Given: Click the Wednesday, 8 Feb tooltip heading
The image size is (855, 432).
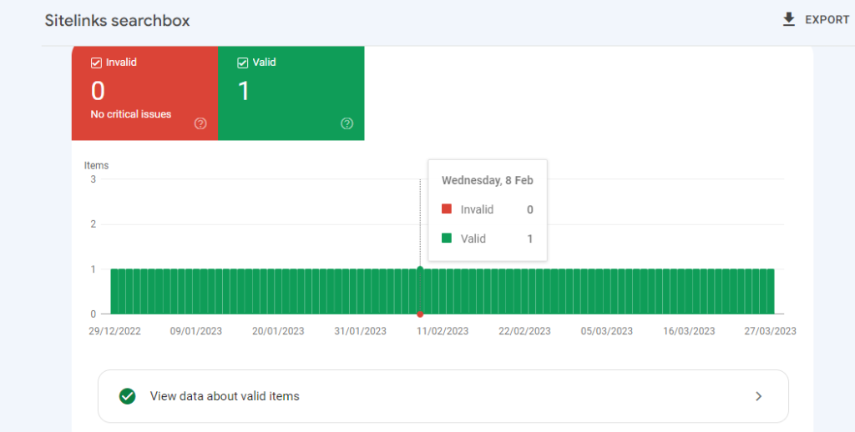Looking at the screenshot, I should (x=487, y=180).
